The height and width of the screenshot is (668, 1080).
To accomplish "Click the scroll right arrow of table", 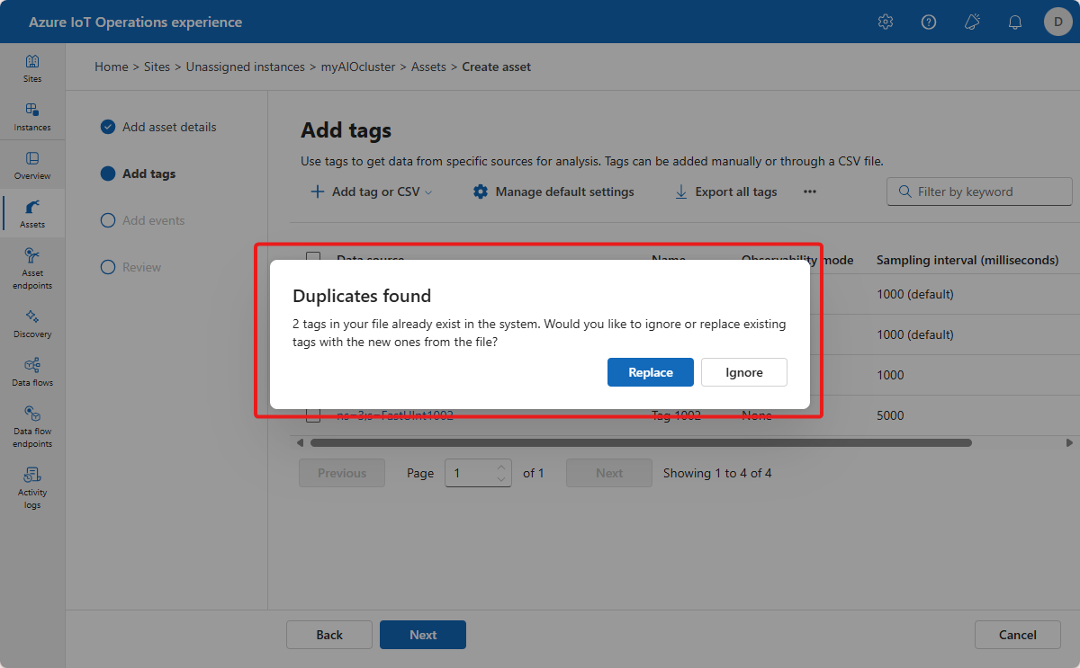I will click(1069, 442).
